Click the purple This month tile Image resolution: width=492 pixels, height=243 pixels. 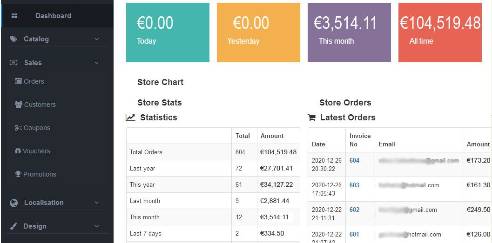coord(349,32)
